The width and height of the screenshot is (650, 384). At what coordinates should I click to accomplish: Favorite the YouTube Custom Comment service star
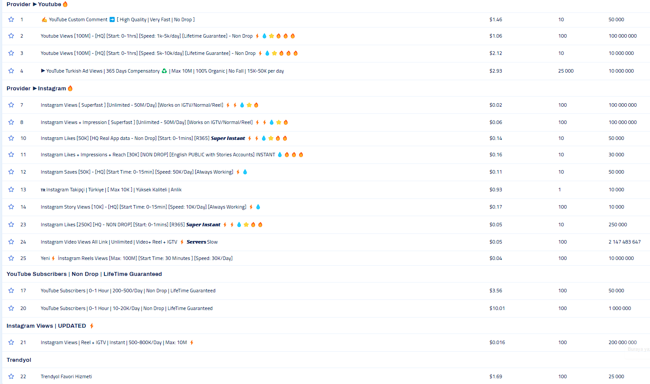(11, 19)
